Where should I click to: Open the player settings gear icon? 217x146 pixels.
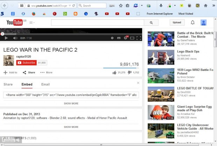126,38
